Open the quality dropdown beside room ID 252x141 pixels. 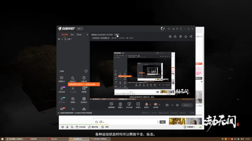click(x=114, y=38)
